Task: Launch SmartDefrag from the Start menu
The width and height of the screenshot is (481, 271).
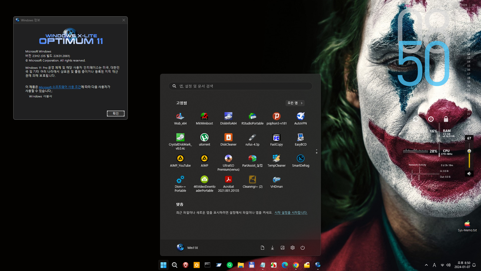Action: coord(301,161)
